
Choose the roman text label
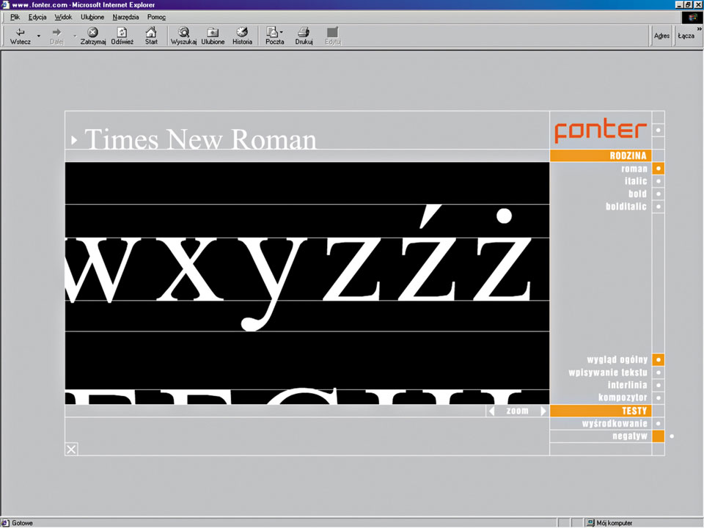(x=634, y=169)
